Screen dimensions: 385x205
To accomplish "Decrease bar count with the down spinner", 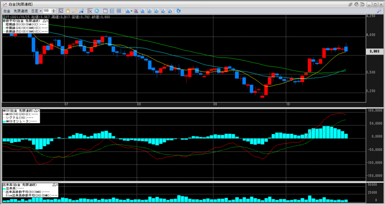I will (x=54, y=12).
